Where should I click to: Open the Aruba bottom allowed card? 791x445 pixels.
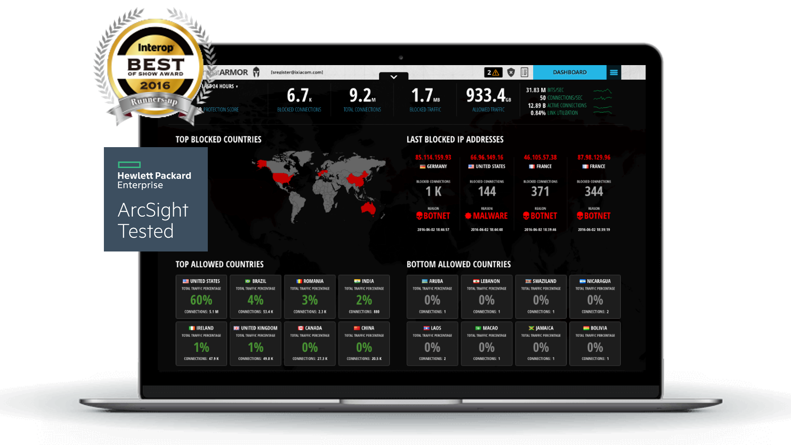pos(432,297)
